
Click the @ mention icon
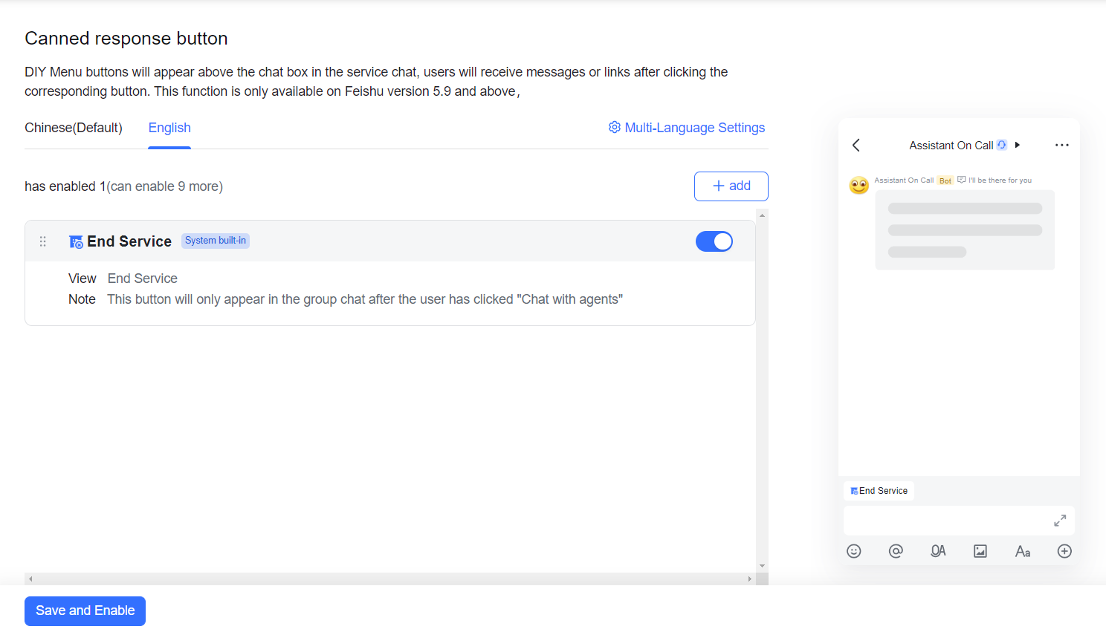896,551
